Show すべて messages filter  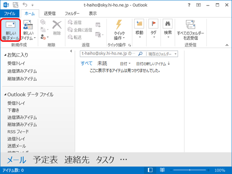coord(87,63)
